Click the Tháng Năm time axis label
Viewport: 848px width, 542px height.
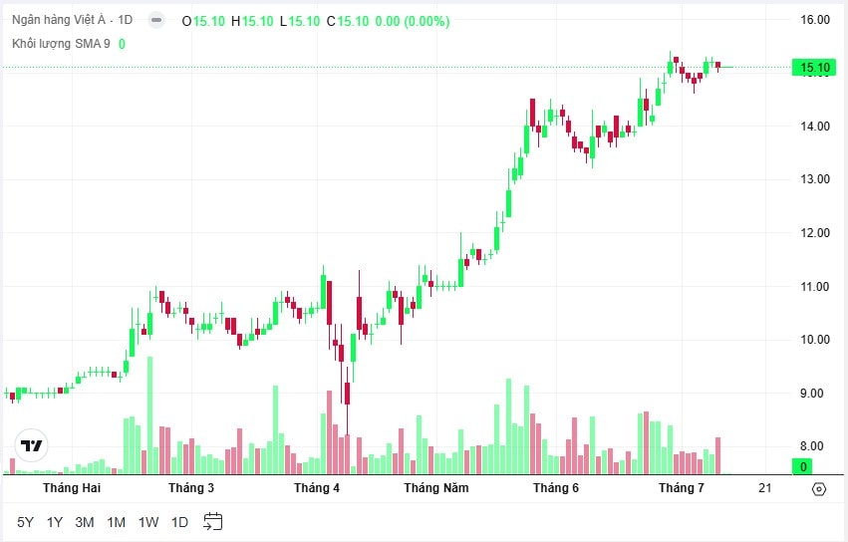[435, 488]
